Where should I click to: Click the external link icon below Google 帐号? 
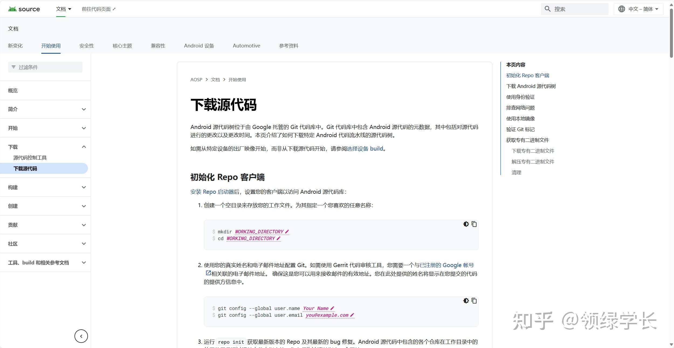coord(208,273)
